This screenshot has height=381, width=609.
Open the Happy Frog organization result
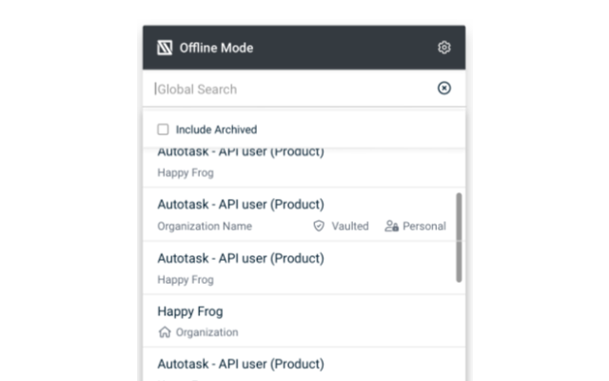pos(304,321)
